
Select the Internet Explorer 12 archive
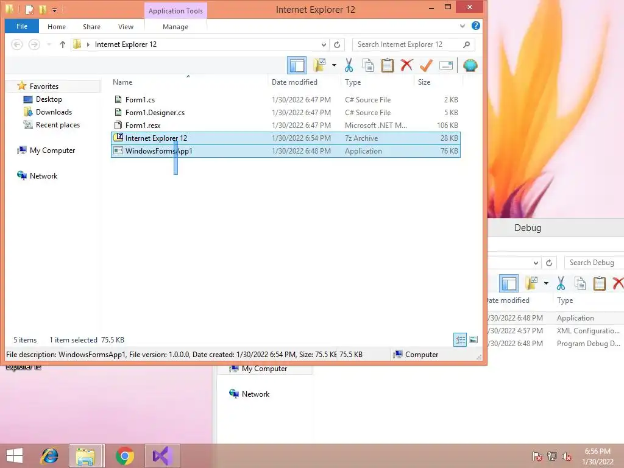[x=286, y=138]
